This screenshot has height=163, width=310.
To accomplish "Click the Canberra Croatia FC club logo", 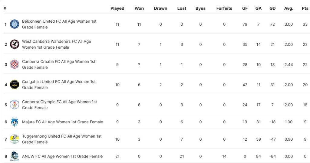I will [15, 64].
